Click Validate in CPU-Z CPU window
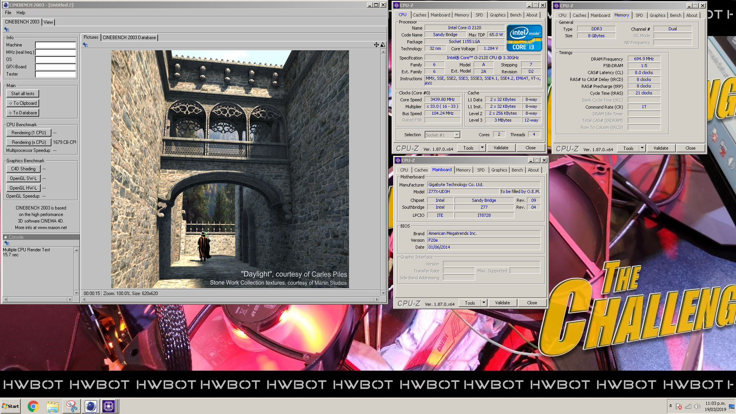Image resolution: width=736 pixels, height=414 pixels. (501, 148)
